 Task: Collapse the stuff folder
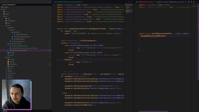9,57
